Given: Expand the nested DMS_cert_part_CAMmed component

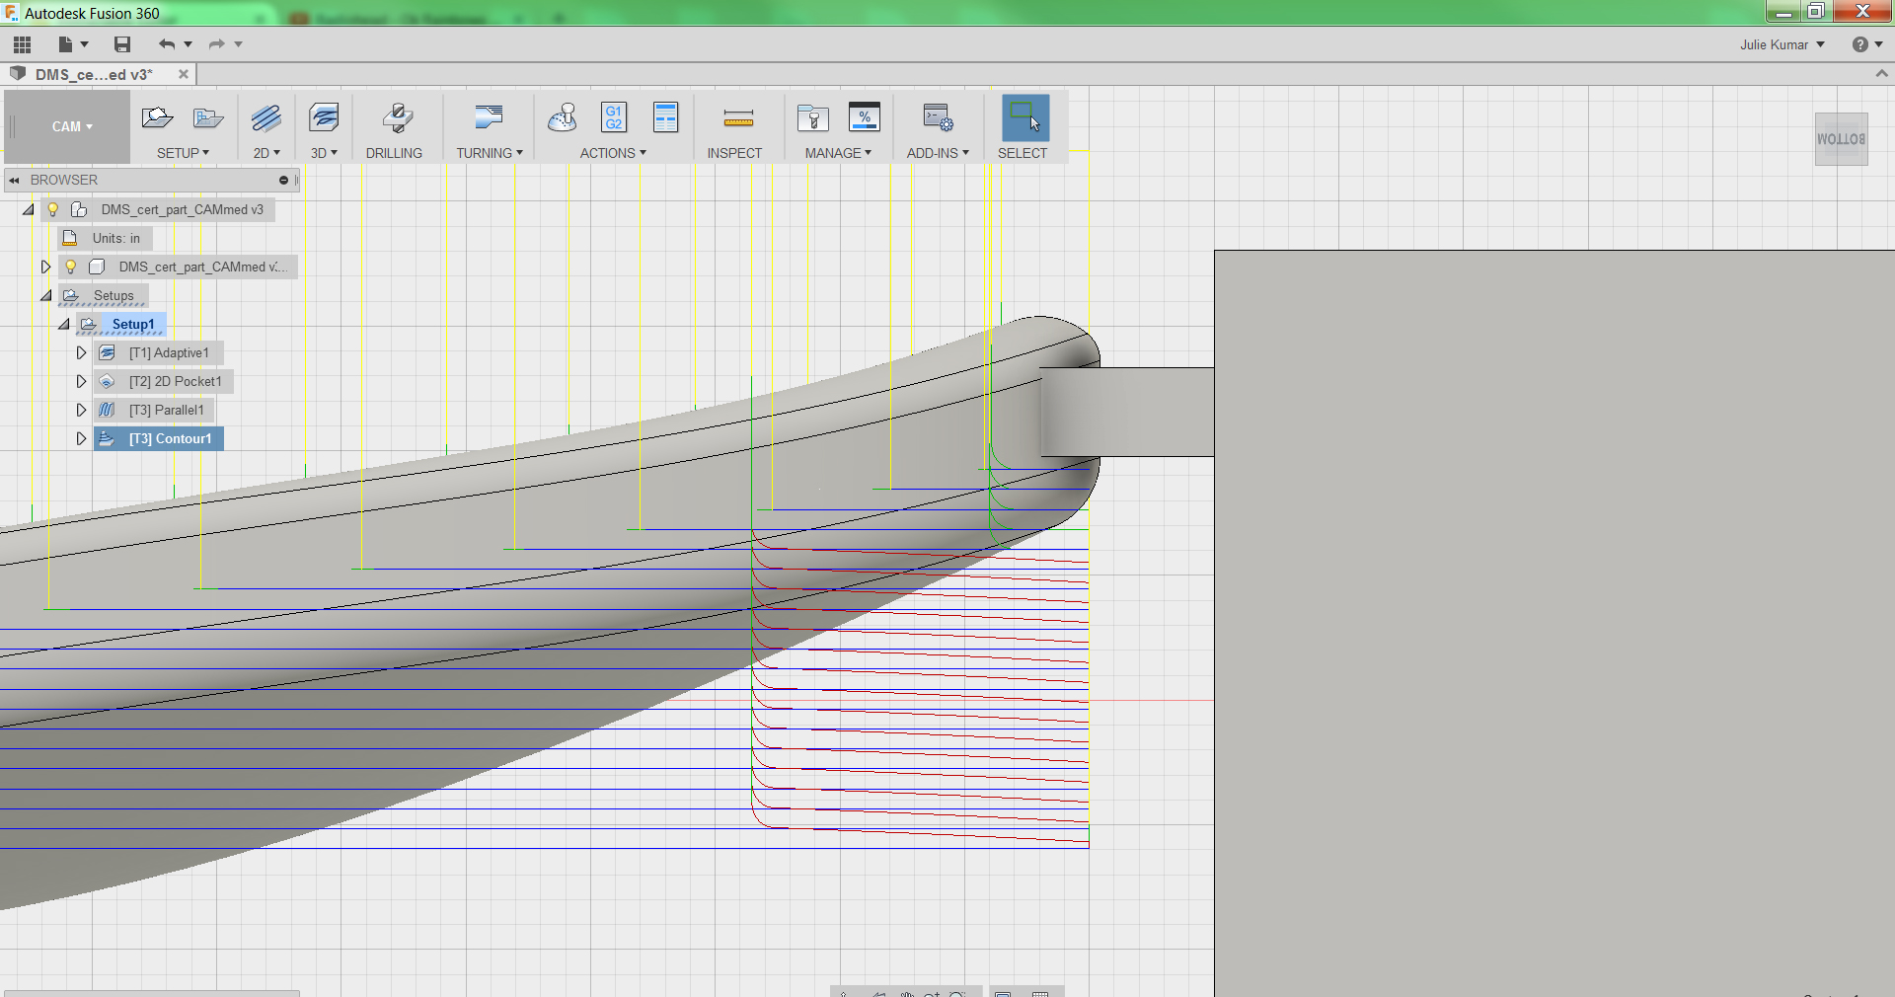Looking at the screenshot, I should (45, 267).
